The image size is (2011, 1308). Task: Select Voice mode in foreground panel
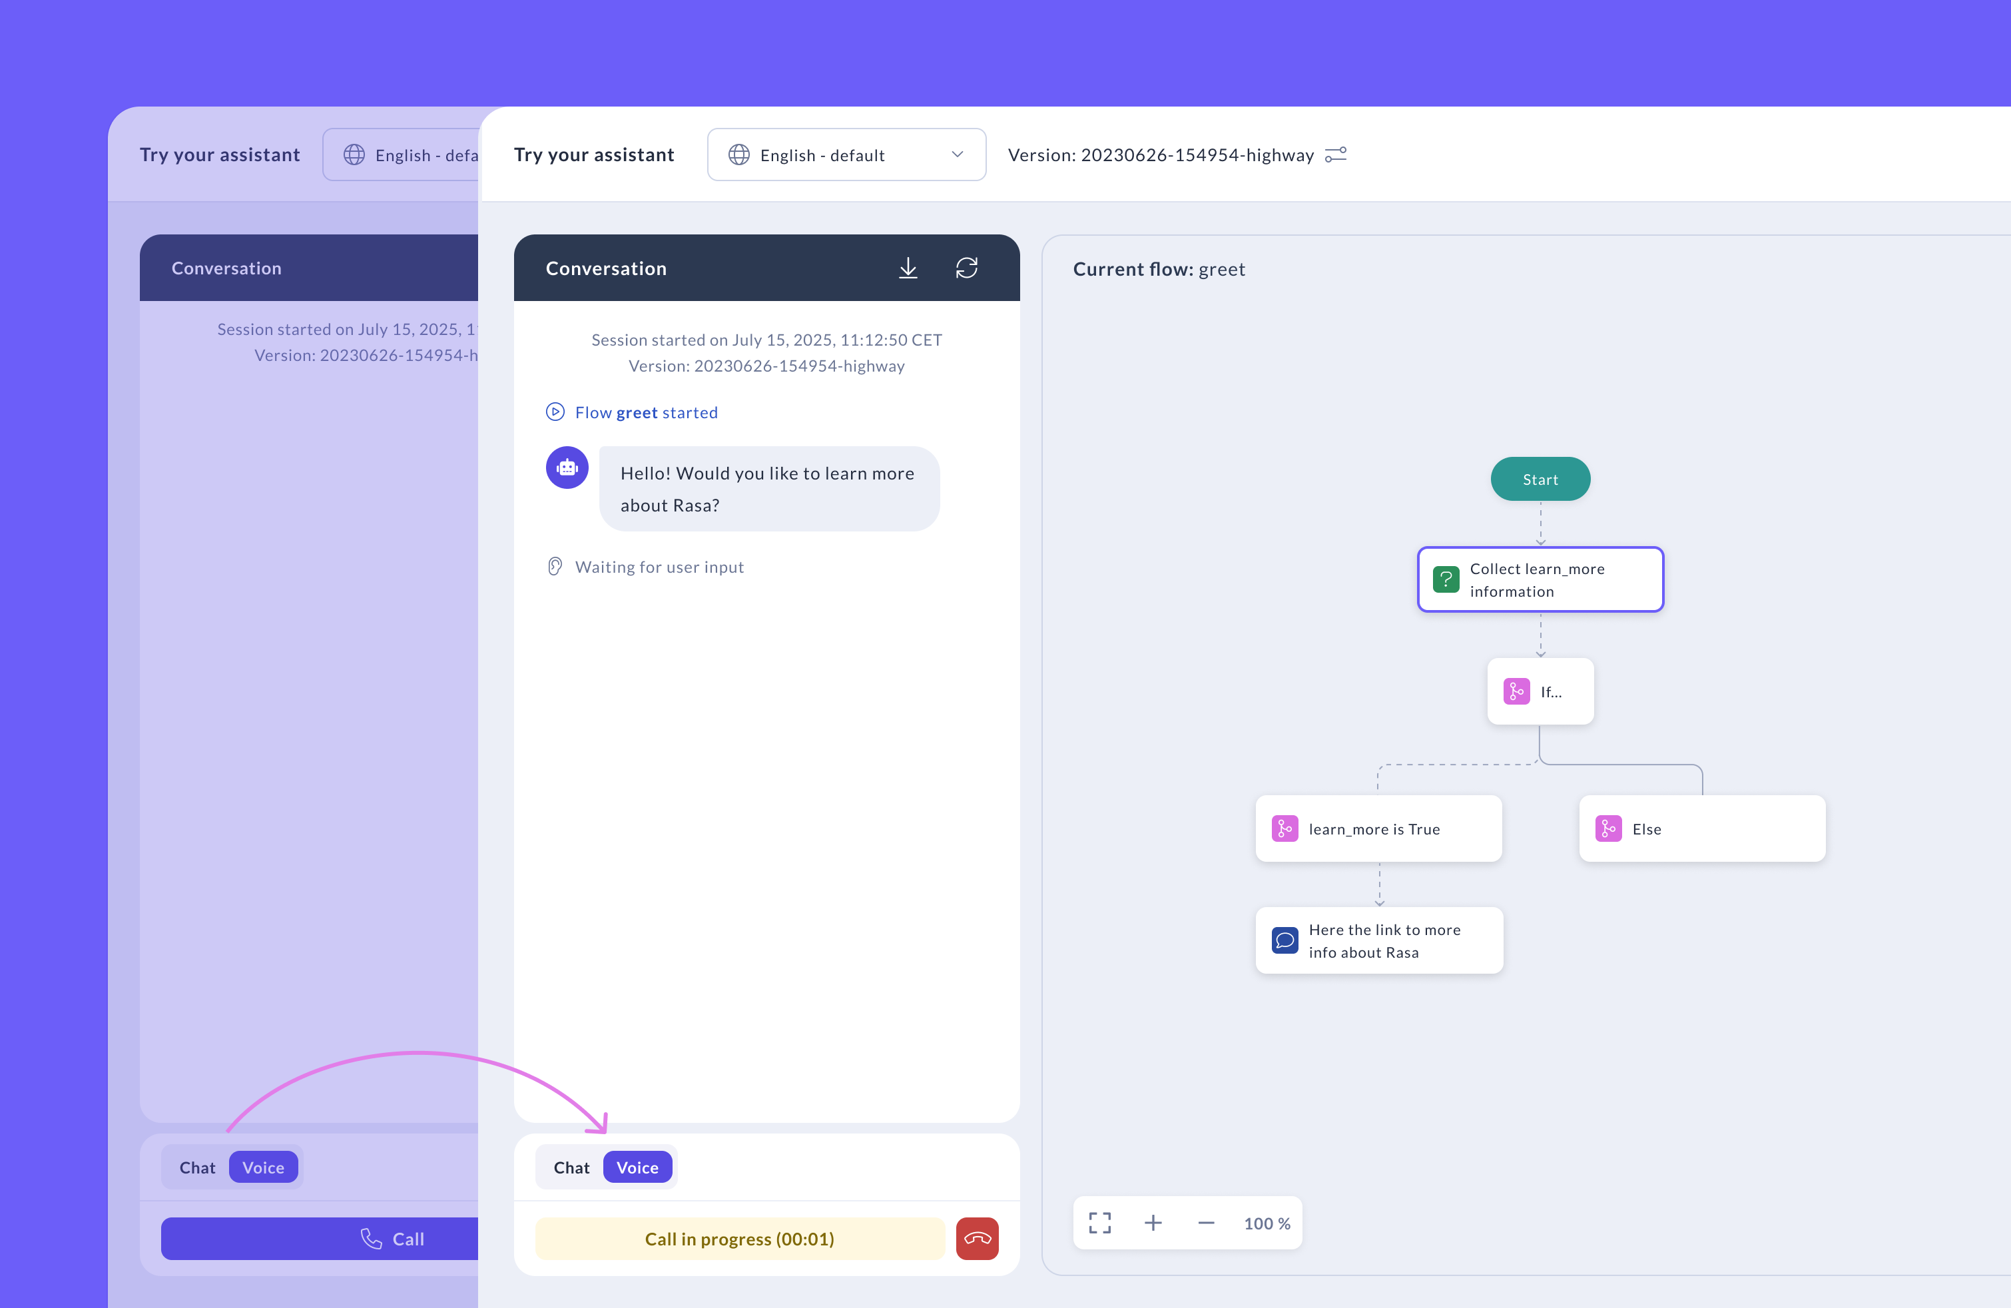(x=637, y=1167)
